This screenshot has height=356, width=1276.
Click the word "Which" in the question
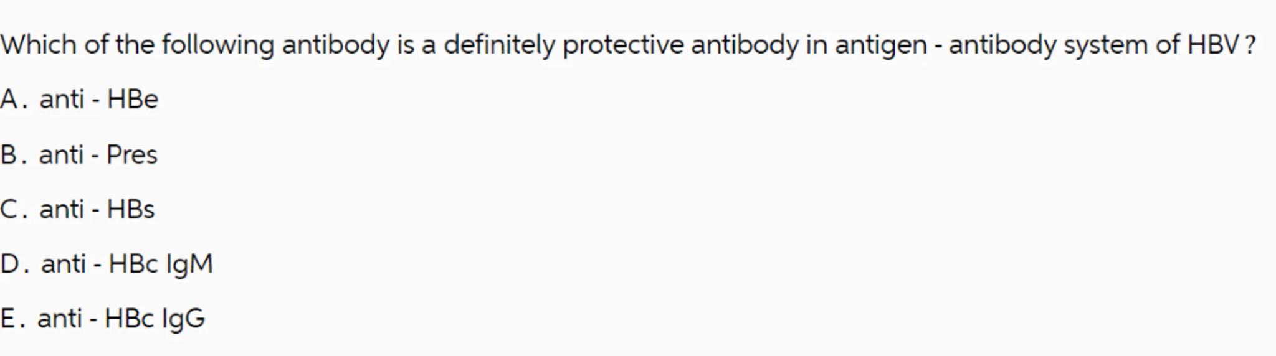tap(38, 45)
